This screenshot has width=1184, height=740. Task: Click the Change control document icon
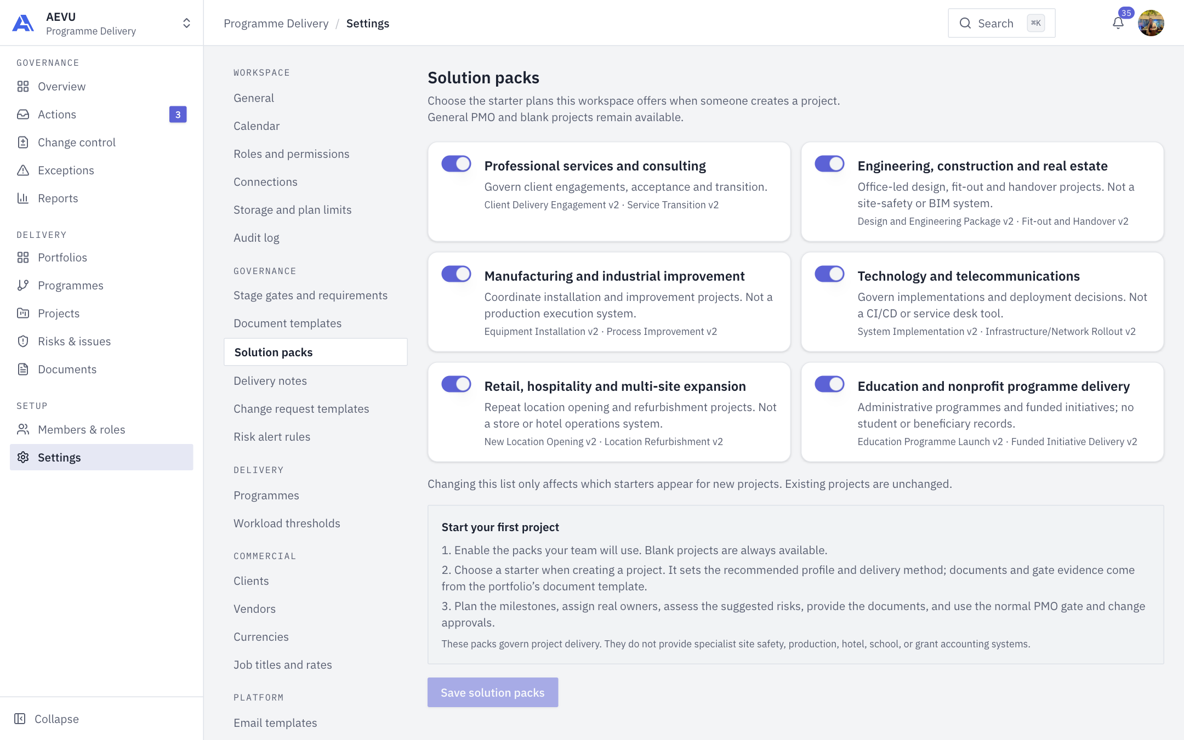coord(23,143)
